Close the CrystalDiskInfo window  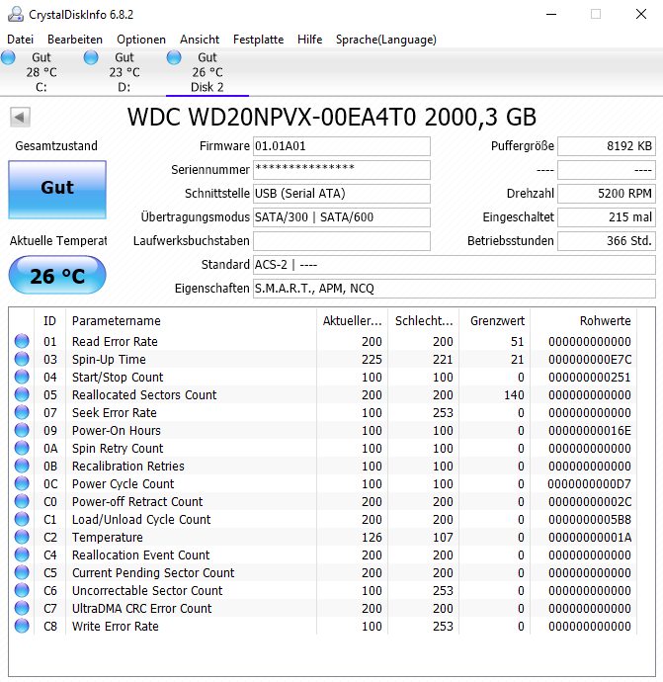coord(641,15)
